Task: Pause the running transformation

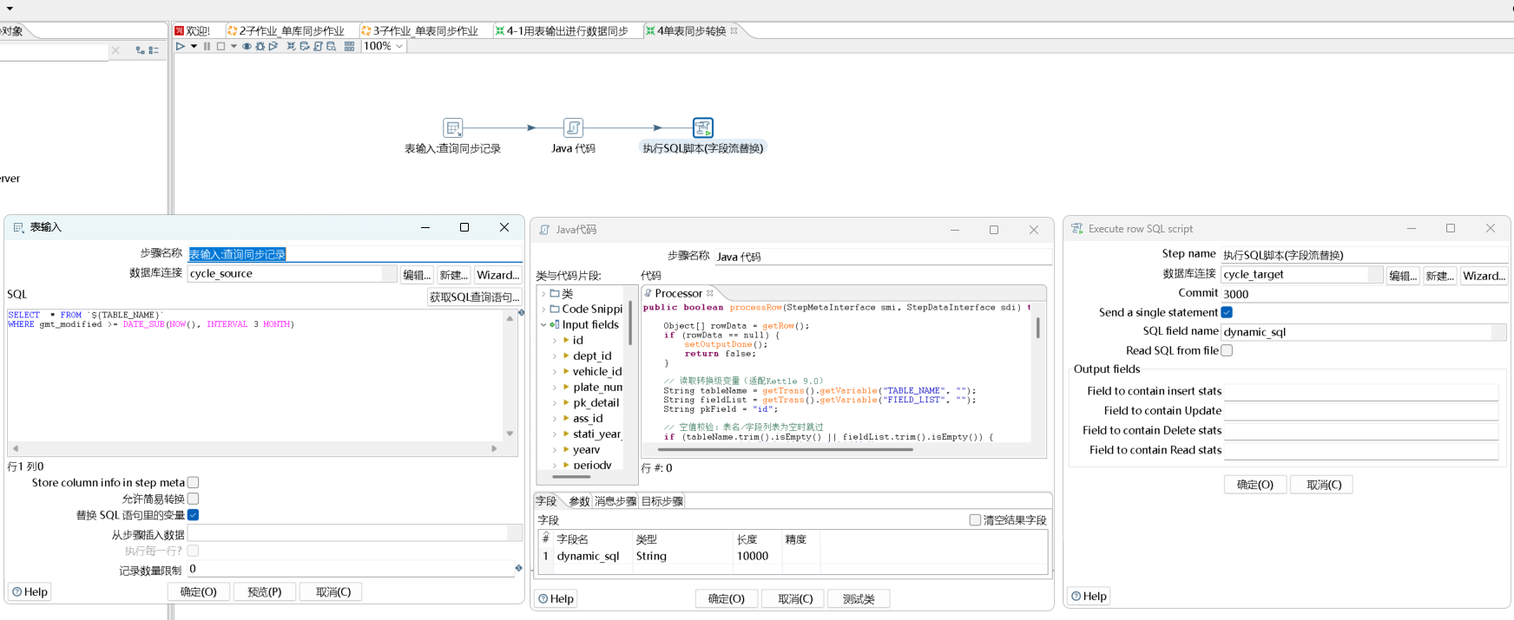Action: 207,46
